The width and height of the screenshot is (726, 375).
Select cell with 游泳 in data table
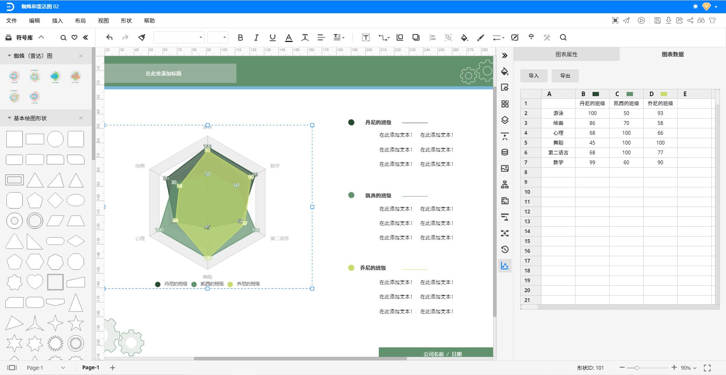coord(558,113)
